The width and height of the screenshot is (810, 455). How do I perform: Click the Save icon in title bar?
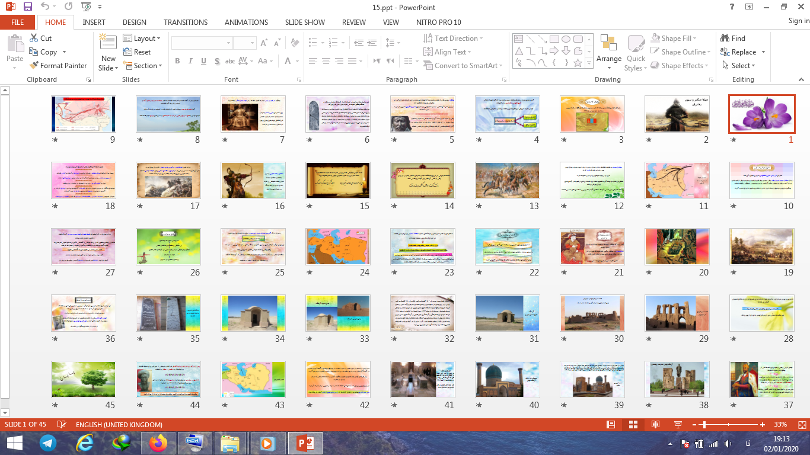pos(28,7)
